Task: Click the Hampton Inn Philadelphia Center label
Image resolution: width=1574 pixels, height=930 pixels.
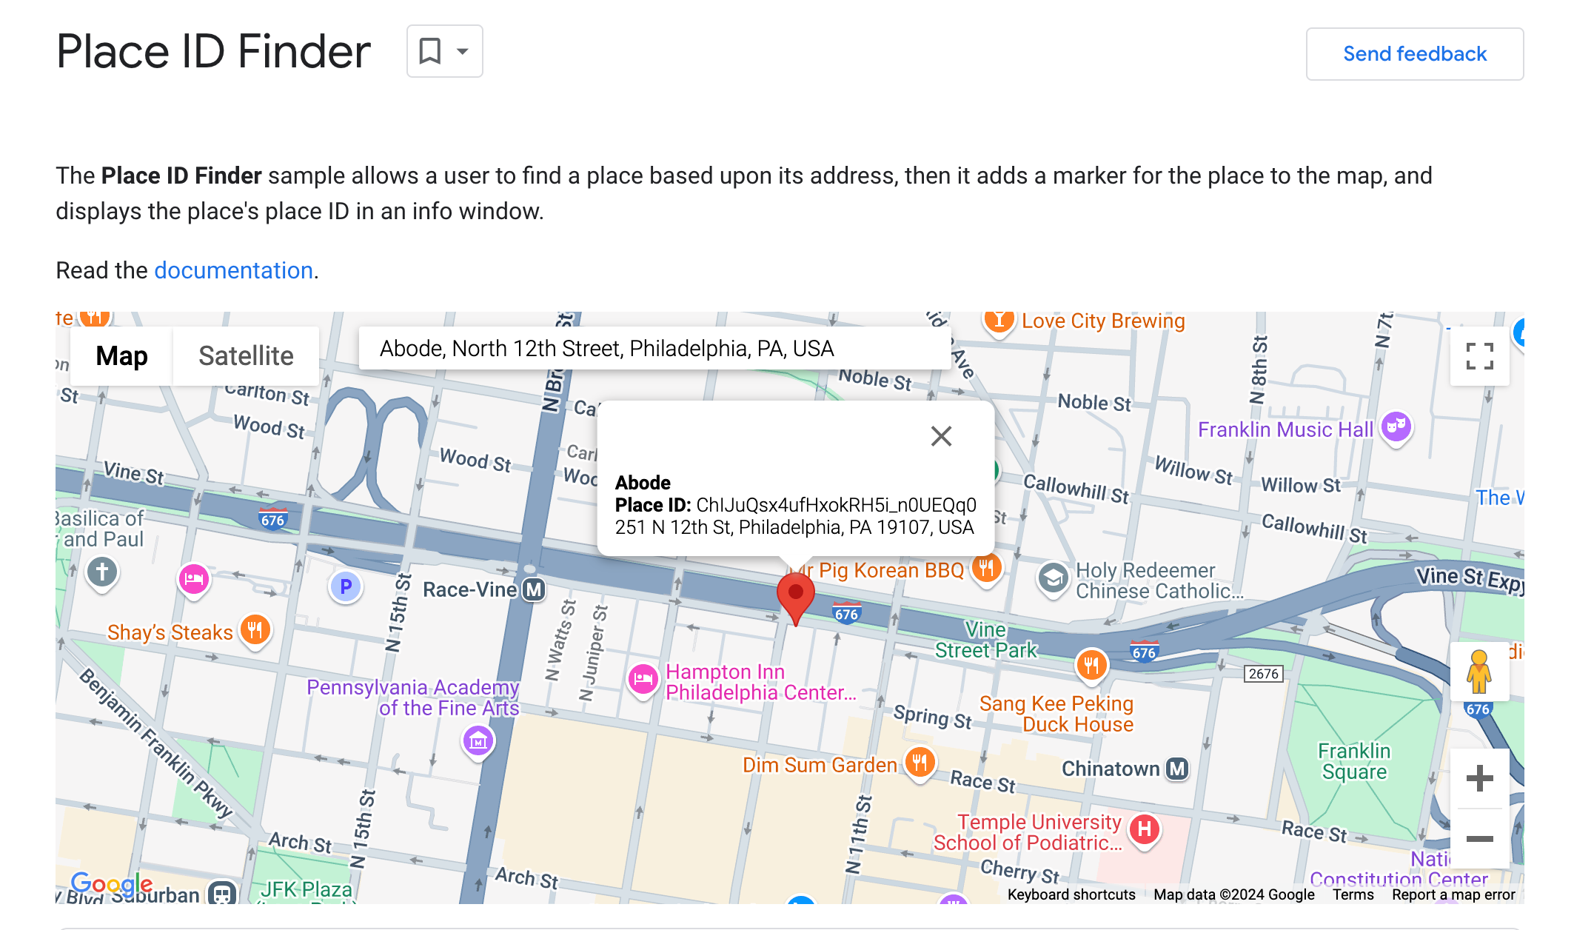Action: [760, 682]
